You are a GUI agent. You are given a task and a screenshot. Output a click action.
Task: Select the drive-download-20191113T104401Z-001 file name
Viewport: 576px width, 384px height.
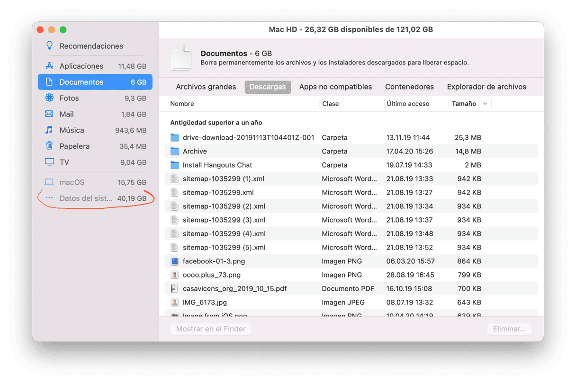tap(249, 138)
